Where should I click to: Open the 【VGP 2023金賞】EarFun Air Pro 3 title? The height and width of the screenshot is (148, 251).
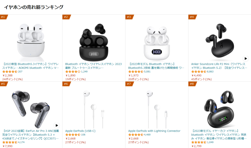coord(31,135)
